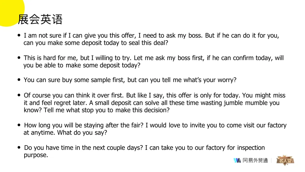Click the question "What do you say?"
This screenshot has width=305, height=172.
coord(82,133)
